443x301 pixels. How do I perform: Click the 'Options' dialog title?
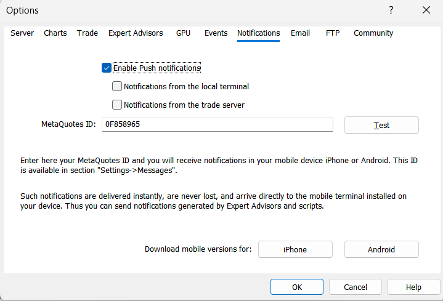click(x=22, y=10)
